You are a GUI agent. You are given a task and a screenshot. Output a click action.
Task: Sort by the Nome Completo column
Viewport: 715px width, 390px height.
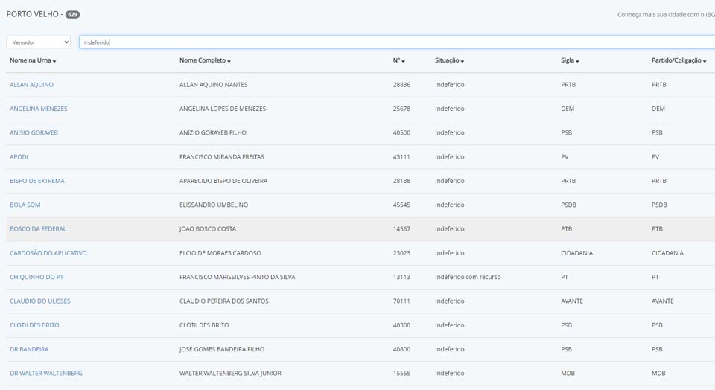click(205, 60)
